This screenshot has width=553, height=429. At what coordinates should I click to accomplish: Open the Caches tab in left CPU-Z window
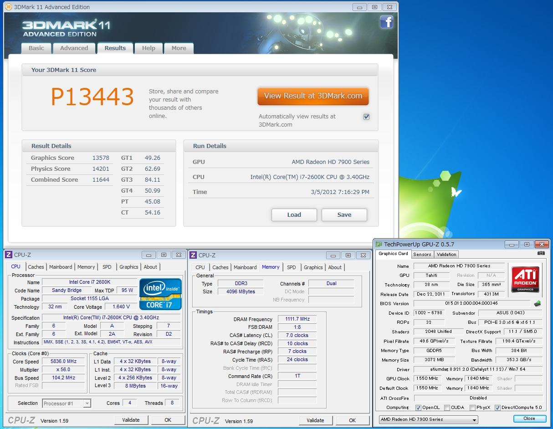pos(36,267)
